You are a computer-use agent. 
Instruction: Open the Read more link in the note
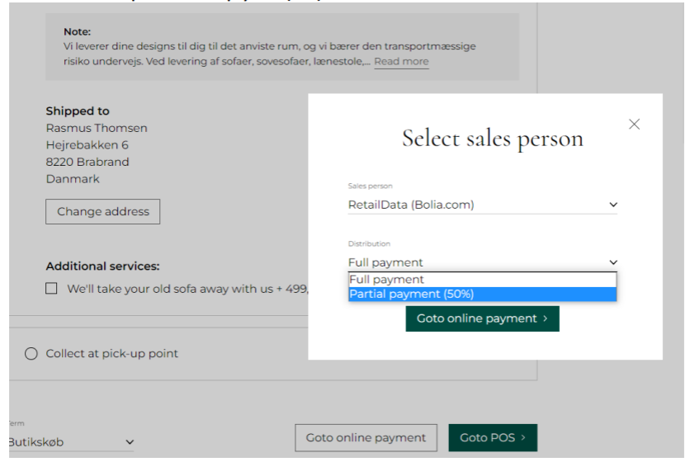401,61
